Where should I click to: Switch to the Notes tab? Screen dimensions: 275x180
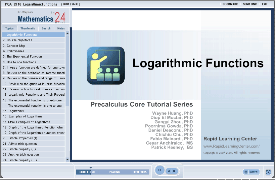[x=61, y=28]
